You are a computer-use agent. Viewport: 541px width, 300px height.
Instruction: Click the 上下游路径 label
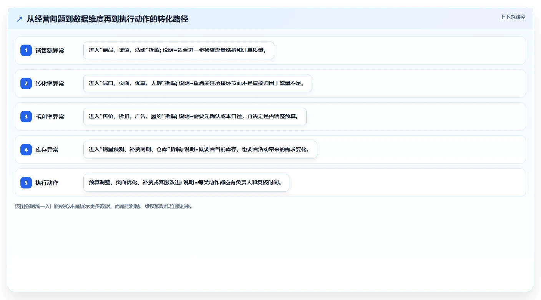point(513,17)
